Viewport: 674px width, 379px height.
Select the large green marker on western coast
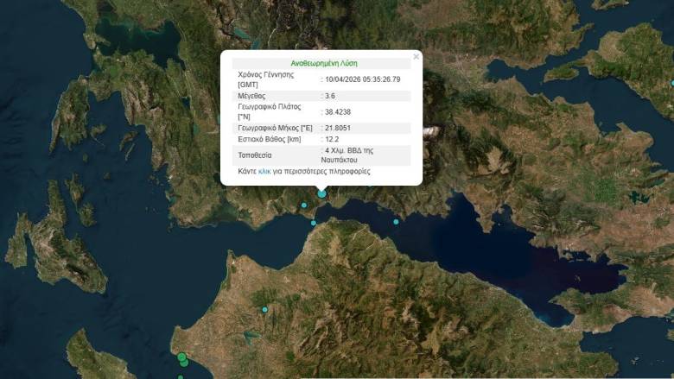pyautogui.click(x=181, y=357)
